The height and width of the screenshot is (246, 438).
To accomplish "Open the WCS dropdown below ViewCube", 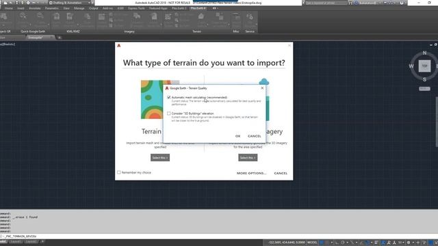I will click(x=424, y=89).
